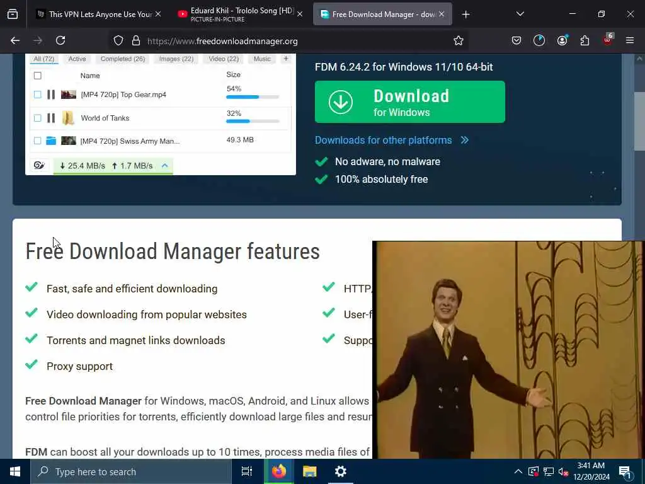The height and width of the screenshot is (484, 645).
Task: List all tabs with dropdown arrow
Action: (x=520, y=14)
